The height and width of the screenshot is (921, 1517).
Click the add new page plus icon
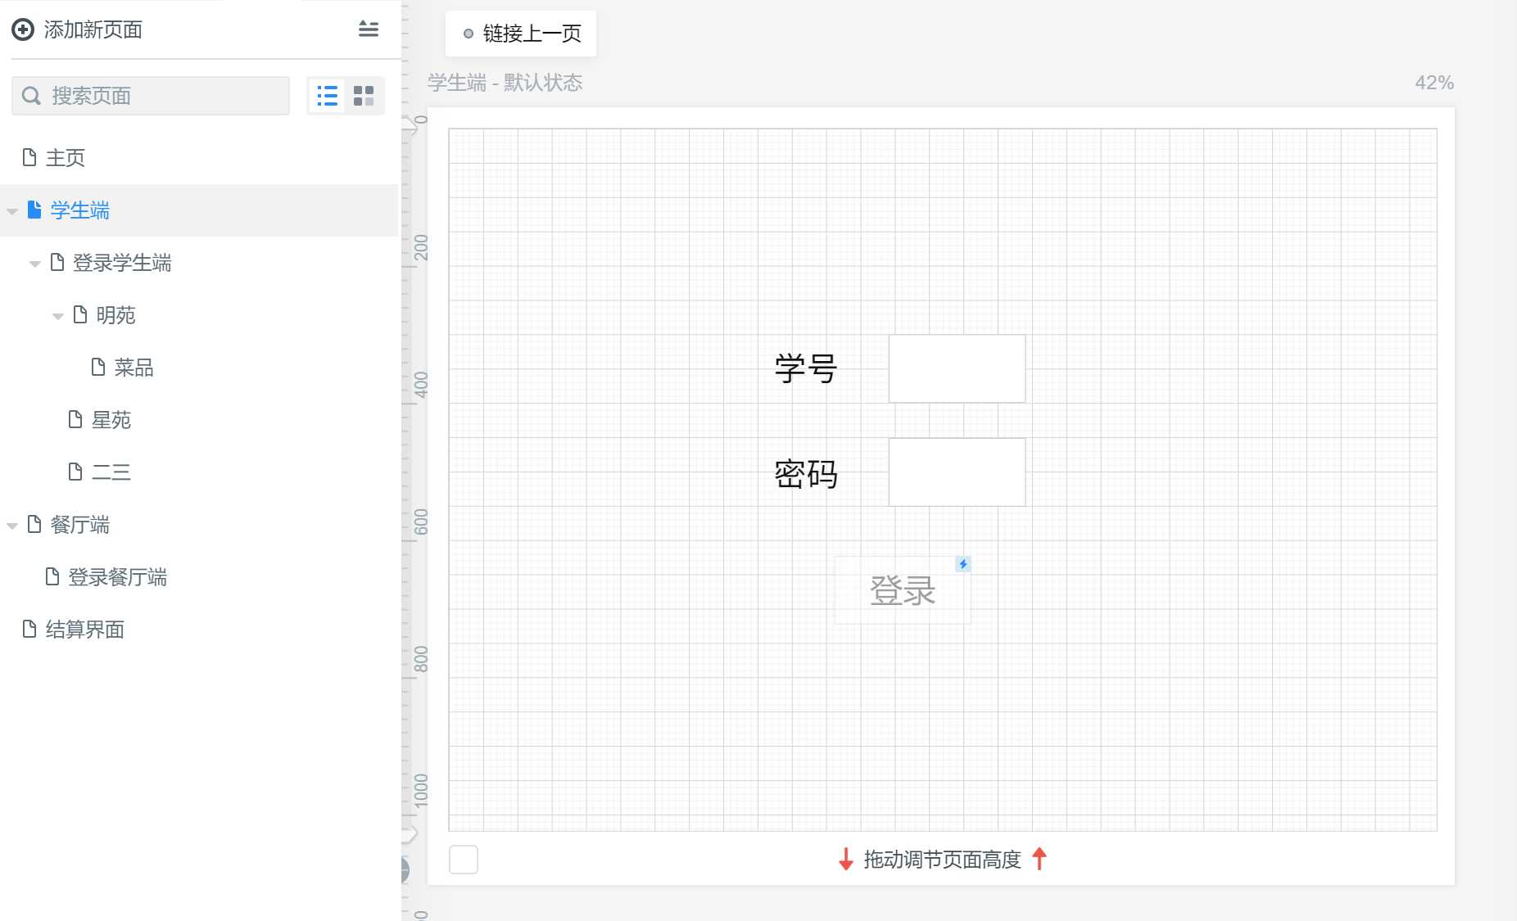(x=23, y=30)
